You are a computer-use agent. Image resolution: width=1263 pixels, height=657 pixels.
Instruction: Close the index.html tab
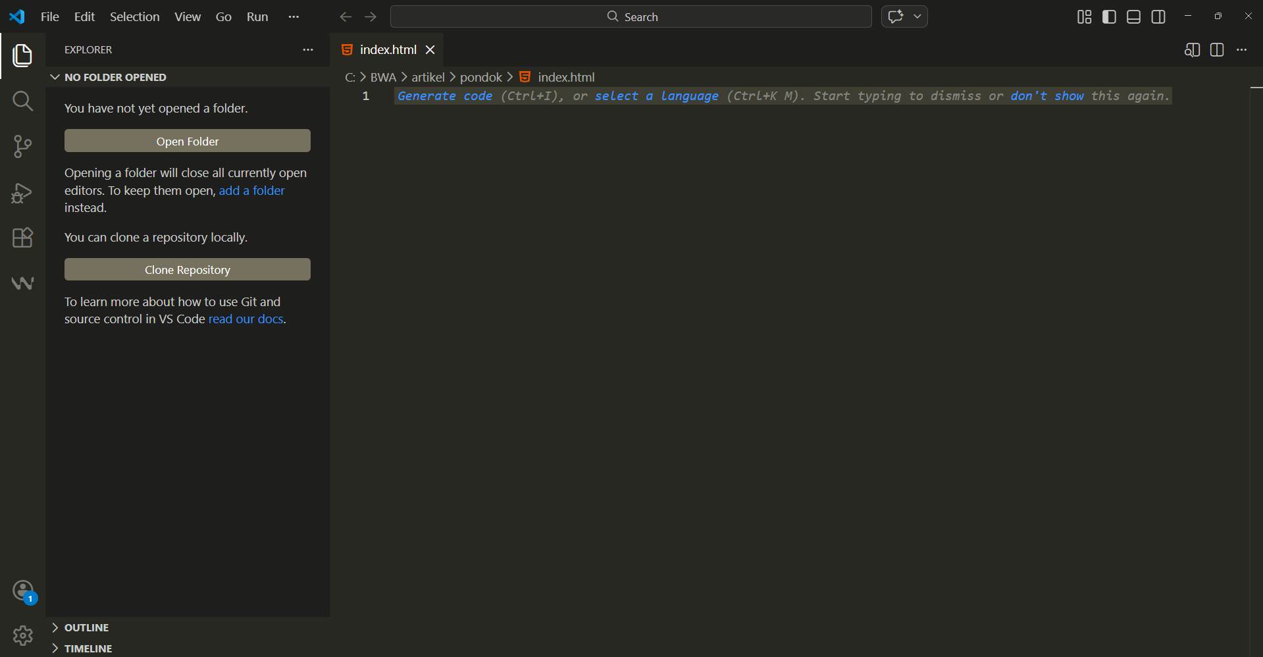click(430, 50)
